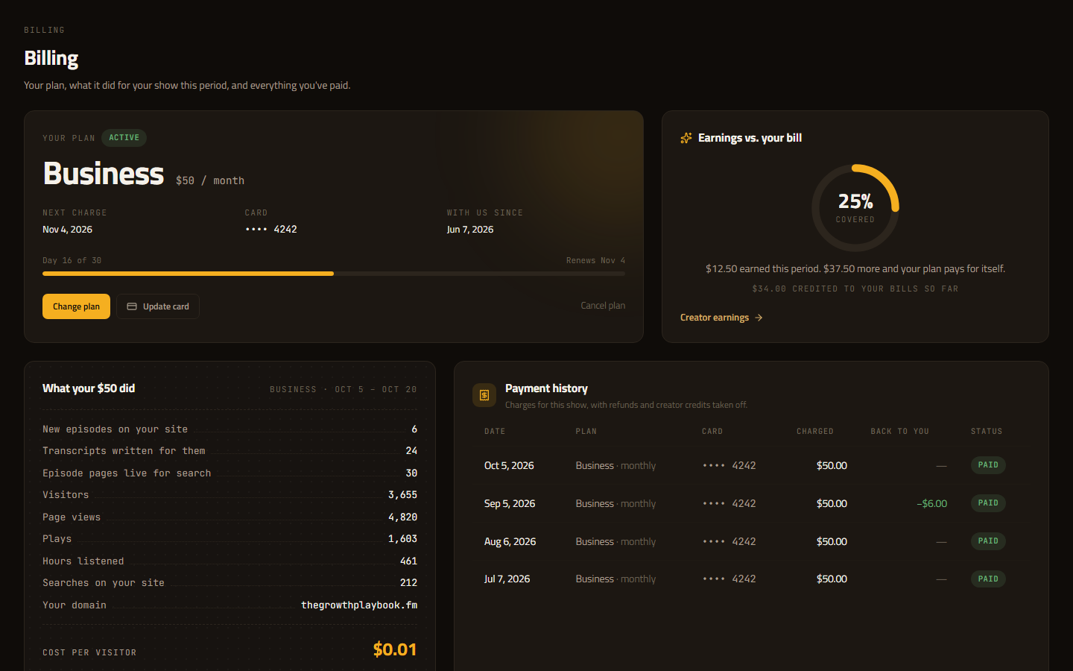
Task: Click the Business · monthly plan for Oct 5, 2026
Action: tap(615, 465)
